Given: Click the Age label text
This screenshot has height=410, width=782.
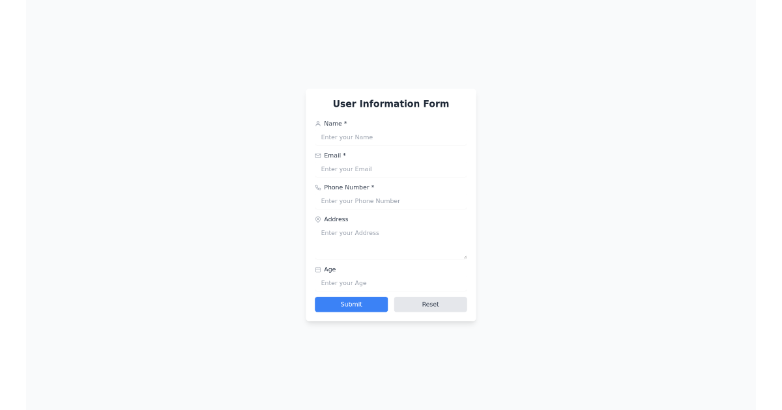Looking at the screenshot, I should (330, 269).
